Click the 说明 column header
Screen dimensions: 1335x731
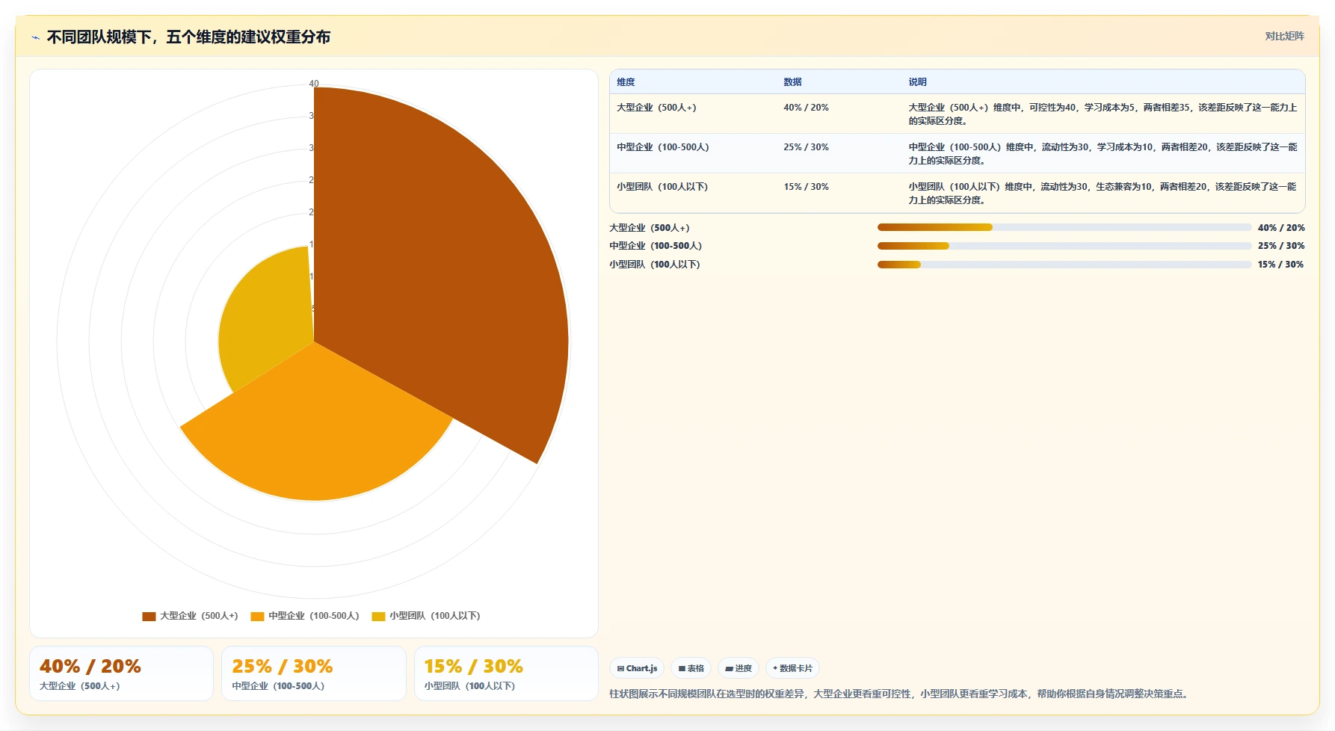coord(917,82)
